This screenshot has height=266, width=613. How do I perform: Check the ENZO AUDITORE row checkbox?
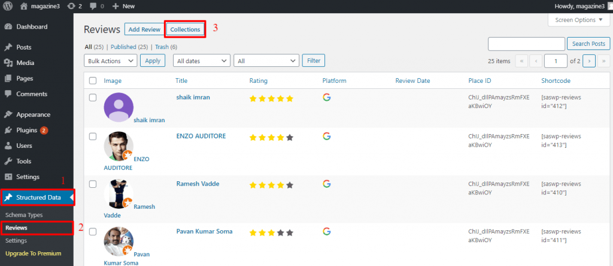[x=93, y=137]
